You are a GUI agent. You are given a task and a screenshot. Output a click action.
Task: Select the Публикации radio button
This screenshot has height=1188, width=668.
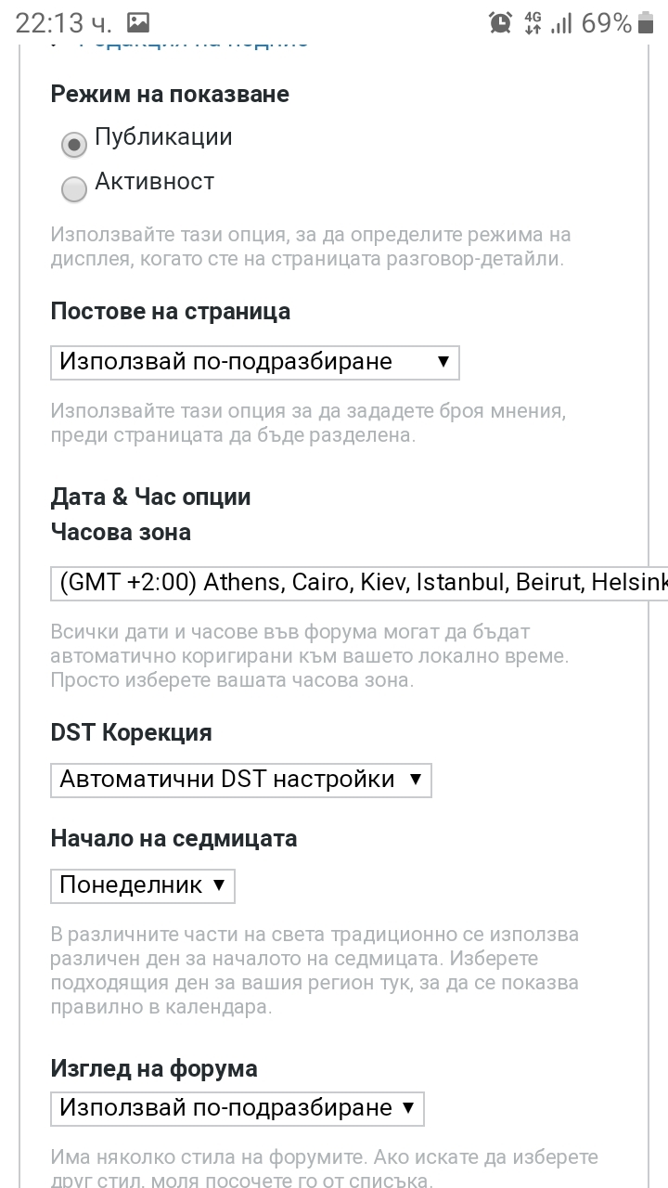tap(74, 145)
